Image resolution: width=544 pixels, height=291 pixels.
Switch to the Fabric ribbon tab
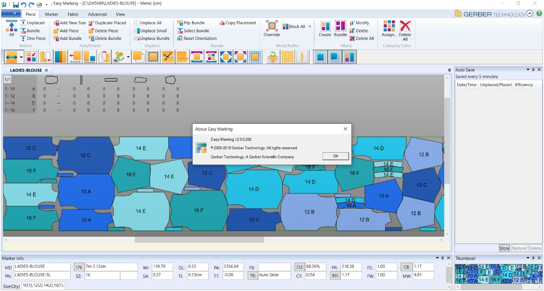click(73, 14)
